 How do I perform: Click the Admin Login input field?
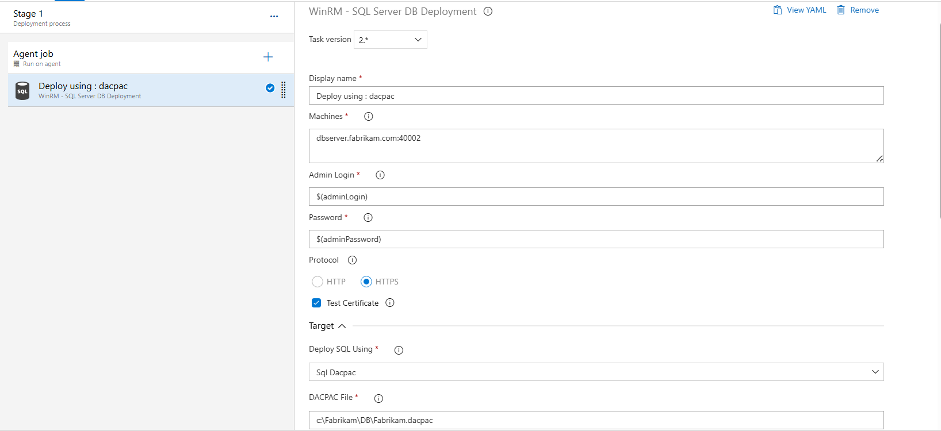point(596,197)
